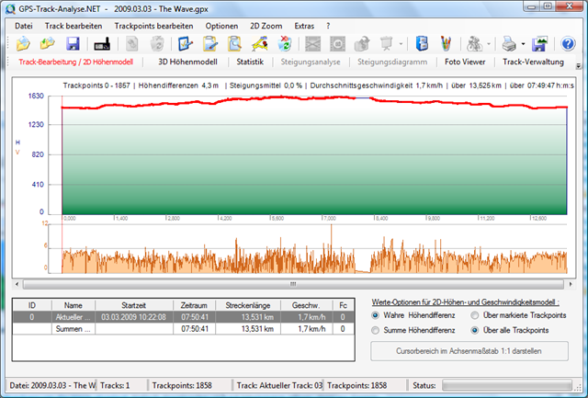Open the '2D Zoom' menu
Screen dimensions: 588x398
tap(267, 26)
